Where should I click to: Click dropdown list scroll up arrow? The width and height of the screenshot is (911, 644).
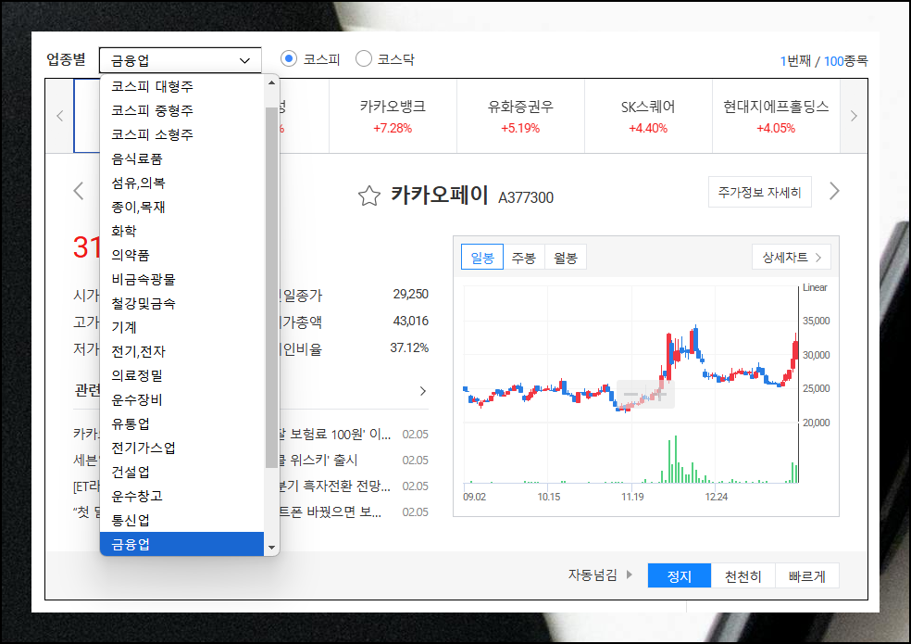[x=271, y=82]
